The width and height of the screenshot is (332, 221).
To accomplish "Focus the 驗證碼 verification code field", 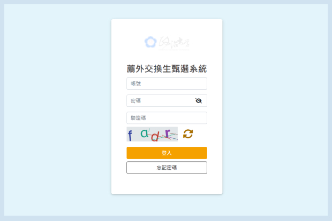I will pos(167,118).
